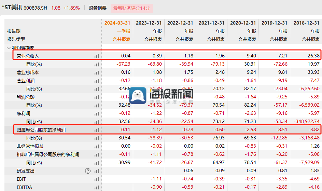Open chart icon for EBITDA row
Image resolution: width=322 pixels, height=191 pixels.
tap(97, 188)
